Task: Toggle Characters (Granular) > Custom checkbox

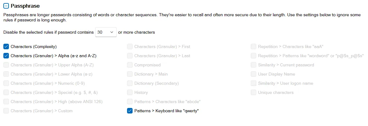Action: pyautogui.click(x=6, y=111)
